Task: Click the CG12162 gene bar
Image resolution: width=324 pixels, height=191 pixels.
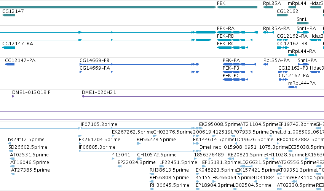Action: (x=283, y=15)
